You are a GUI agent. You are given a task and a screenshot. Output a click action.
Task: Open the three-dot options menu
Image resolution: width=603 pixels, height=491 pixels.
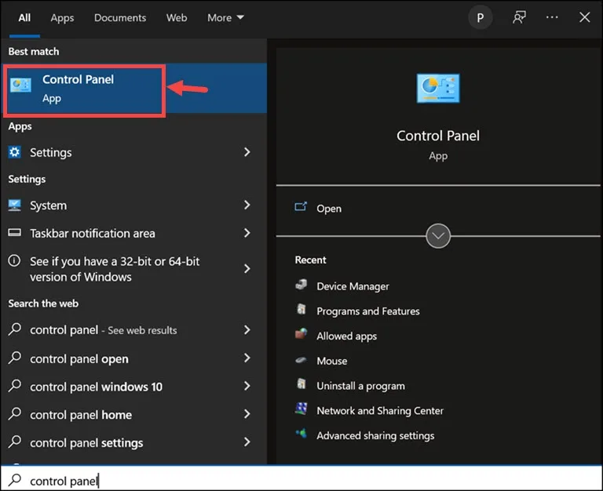point(552,17)
